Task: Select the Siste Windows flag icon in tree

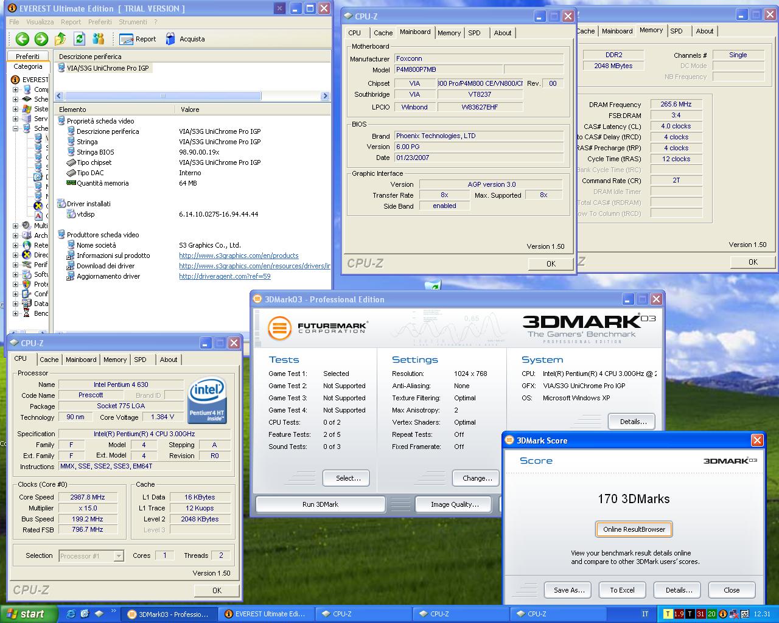Action: [x=27, y=109]
